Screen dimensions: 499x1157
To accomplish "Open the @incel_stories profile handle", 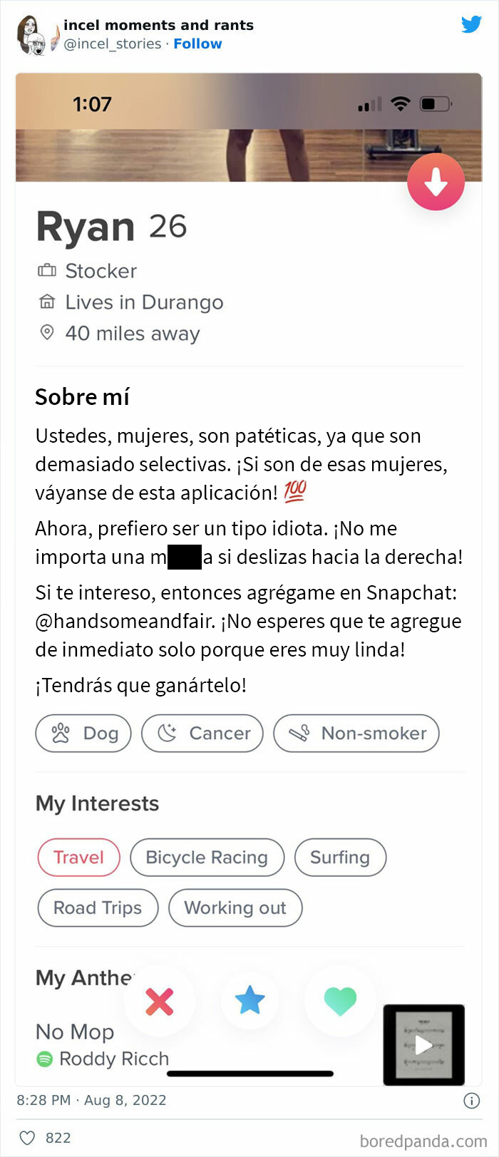I will click(113, 43).
